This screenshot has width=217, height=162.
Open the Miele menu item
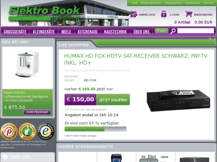[66, 32]
